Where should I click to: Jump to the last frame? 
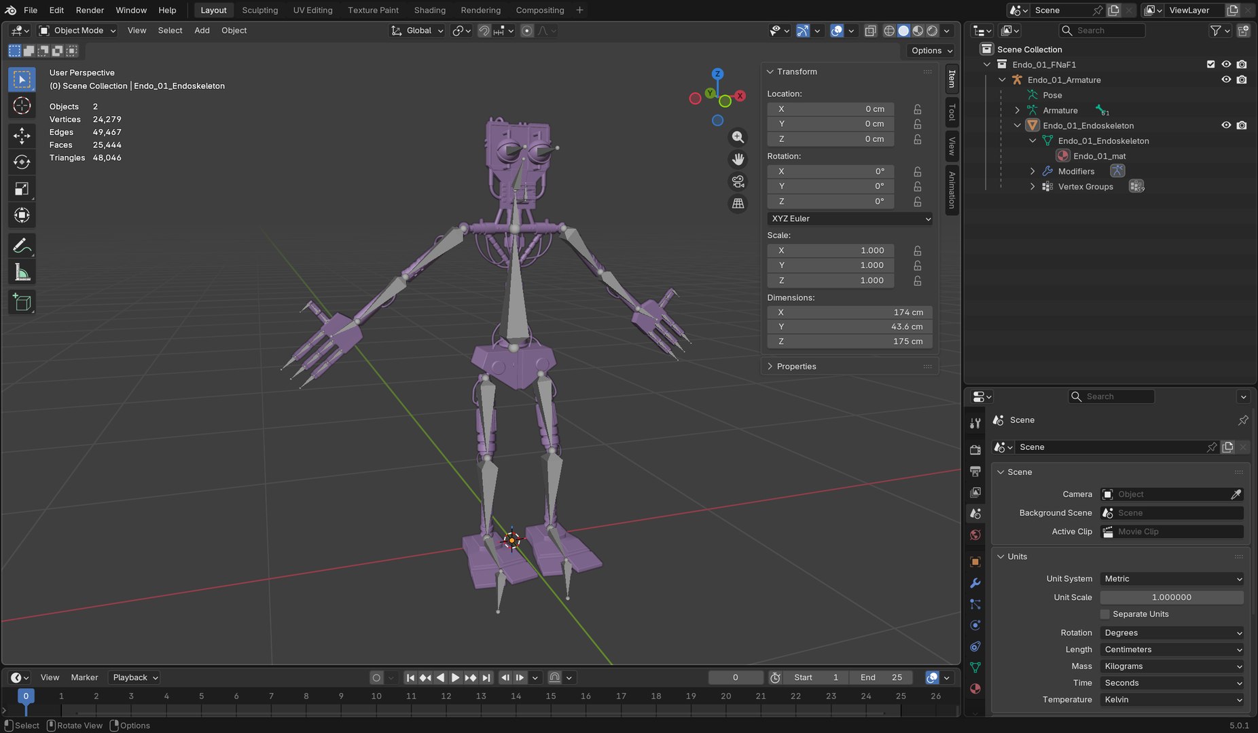pyautogui.click(x=486, y=677)
